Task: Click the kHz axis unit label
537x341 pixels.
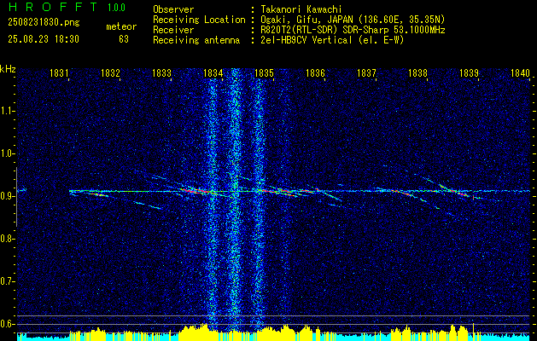Action: [x=8, y=69]
